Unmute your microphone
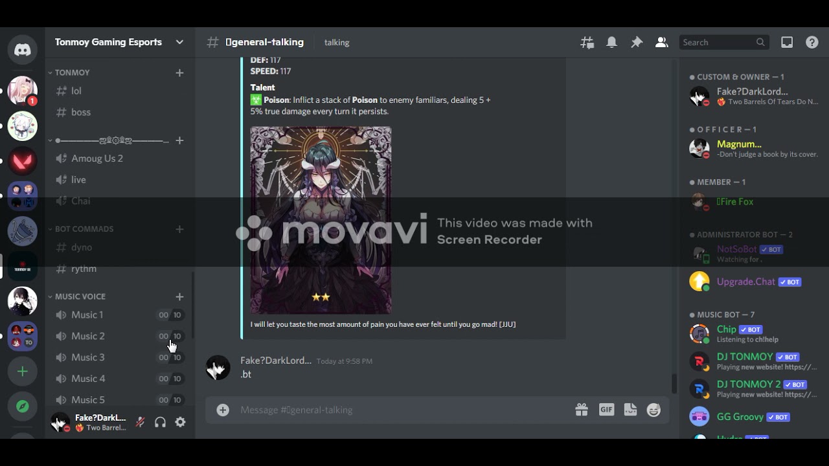829x466 pixels. tap(140, 423)
